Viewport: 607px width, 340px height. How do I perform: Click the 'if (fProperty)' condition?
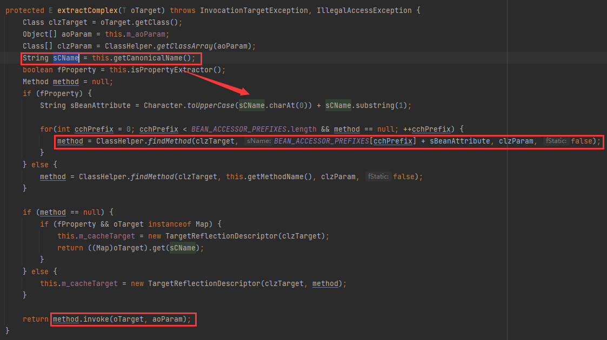coord(52,93)
